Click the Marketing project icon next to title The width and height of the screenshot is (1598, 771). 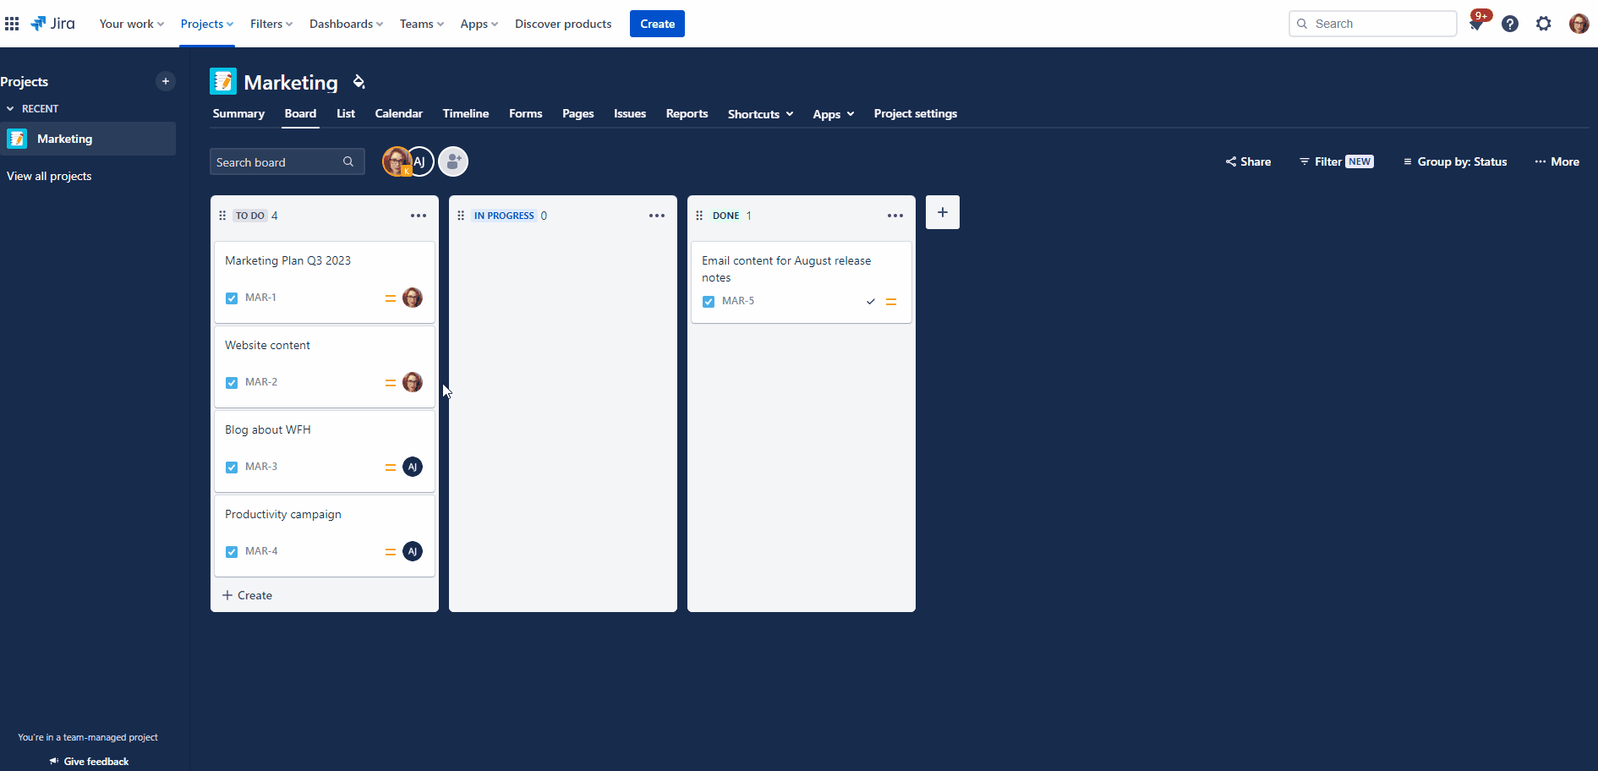coord(223,81)
